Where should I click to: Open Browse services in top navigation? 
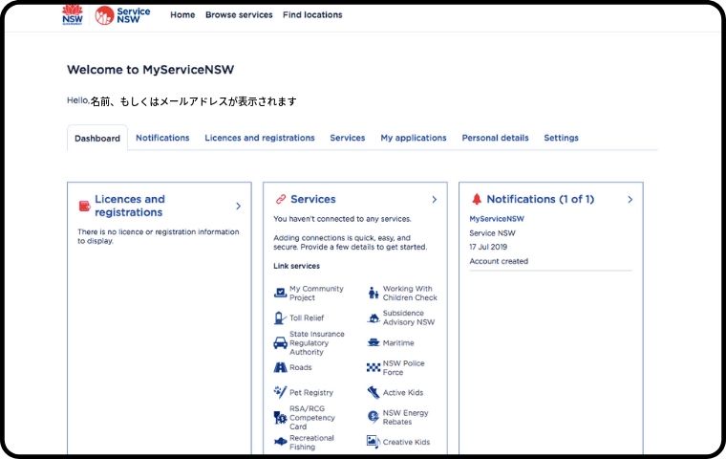239,15
